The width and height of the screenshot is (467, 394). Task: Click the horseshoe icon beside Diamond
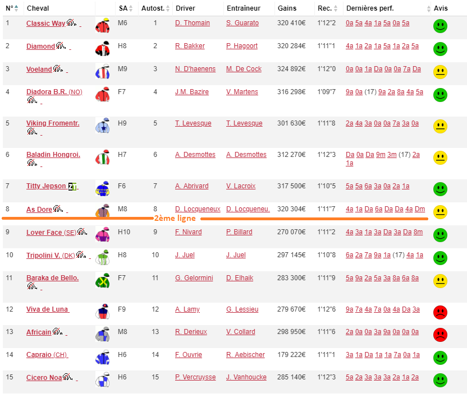tap(59, 47)
